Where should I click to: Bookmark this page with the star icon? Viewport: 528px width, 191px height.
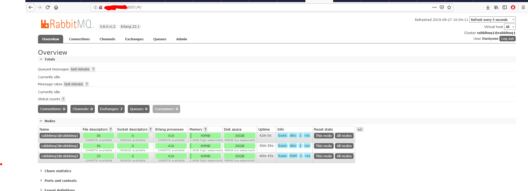pyautogui.click(x=449, y=7)
